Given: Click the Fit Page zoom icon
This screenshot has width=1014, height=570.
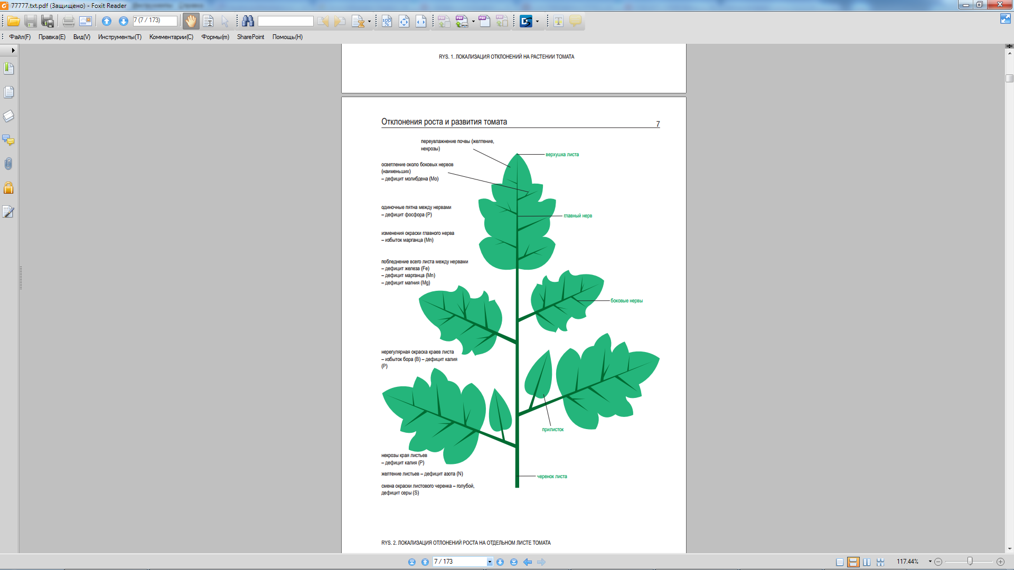Looking at the screenshot, I should pos(404,21).
